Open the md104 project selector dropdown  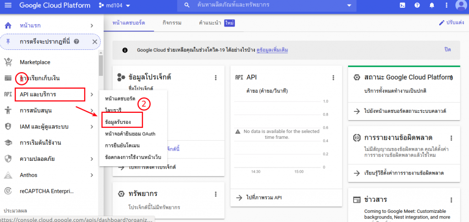115,5
